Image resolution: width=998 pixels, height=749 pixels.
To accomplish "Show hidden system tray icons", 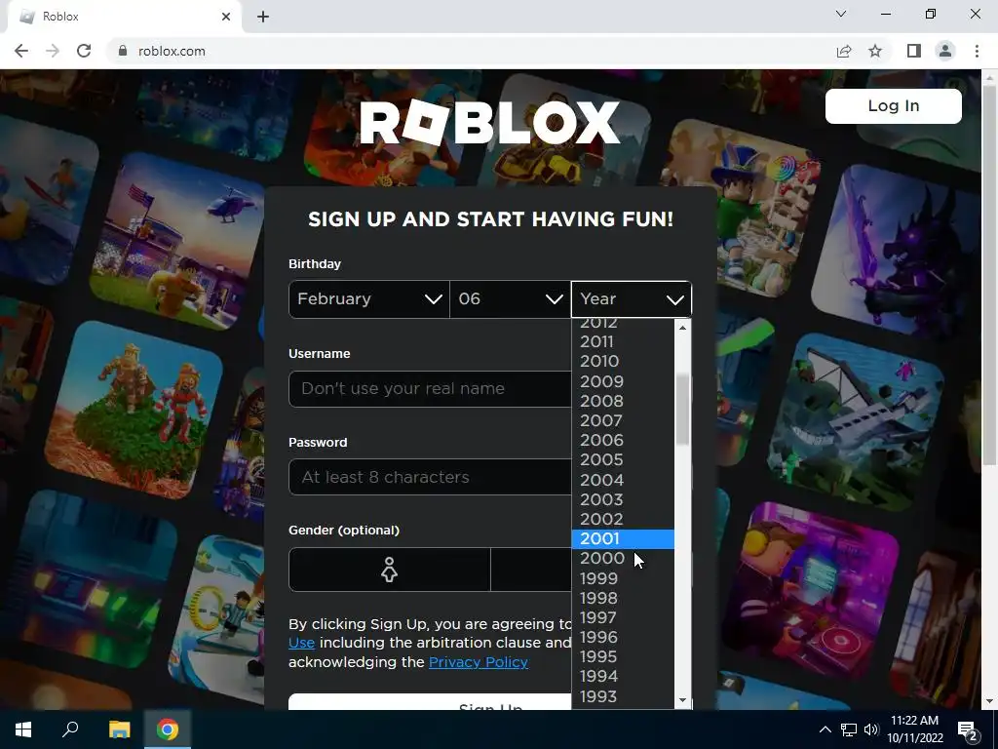I will (x=825, y=729).
